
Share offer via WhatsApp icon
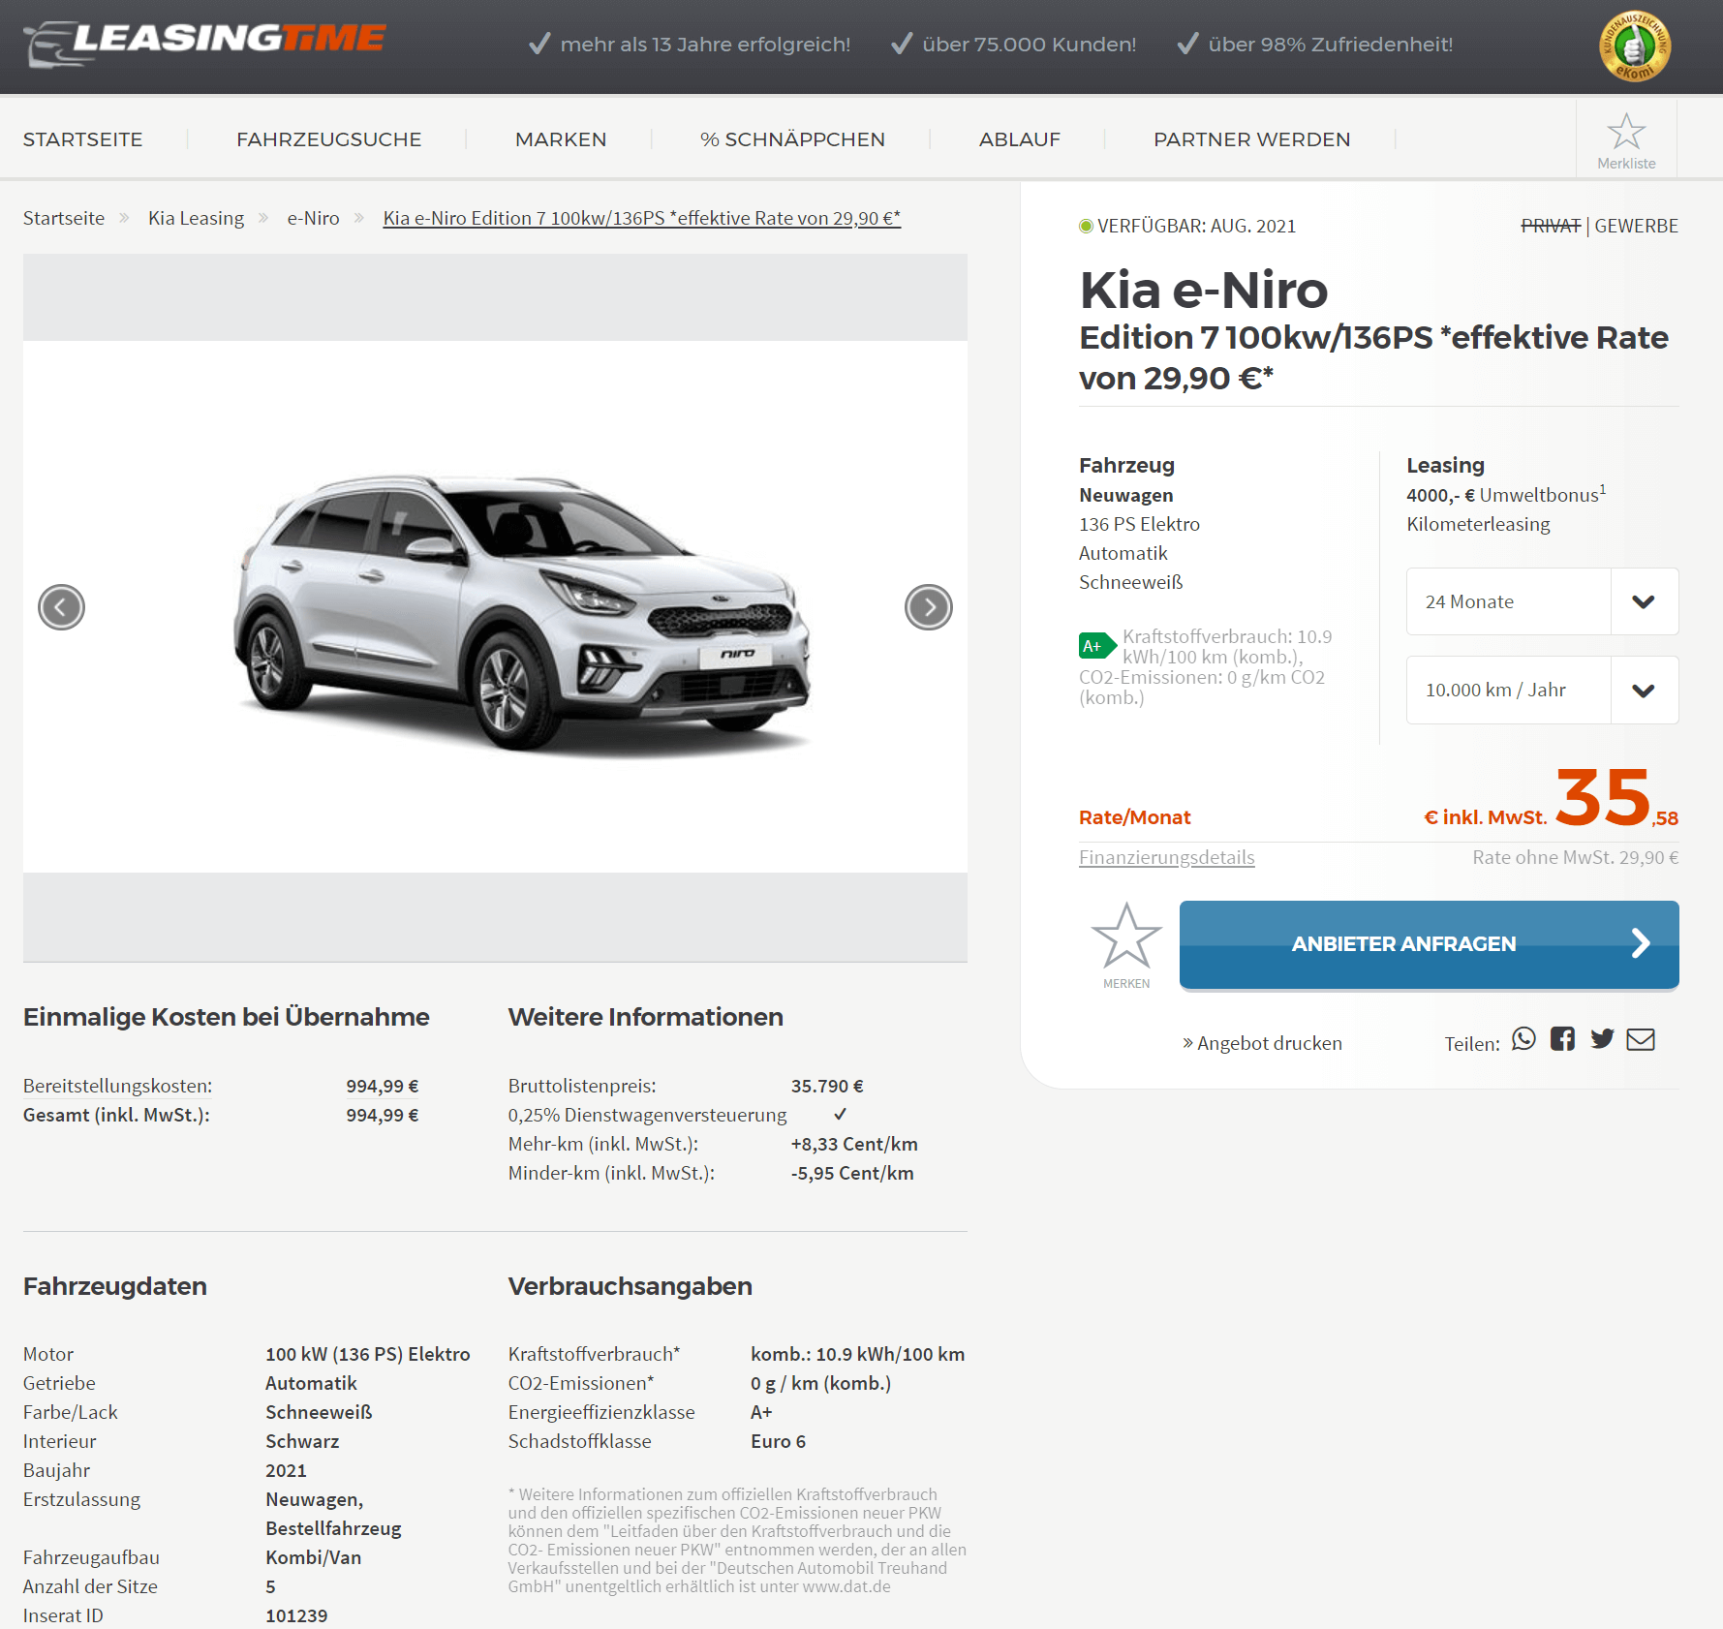tap(1523, 1039)
